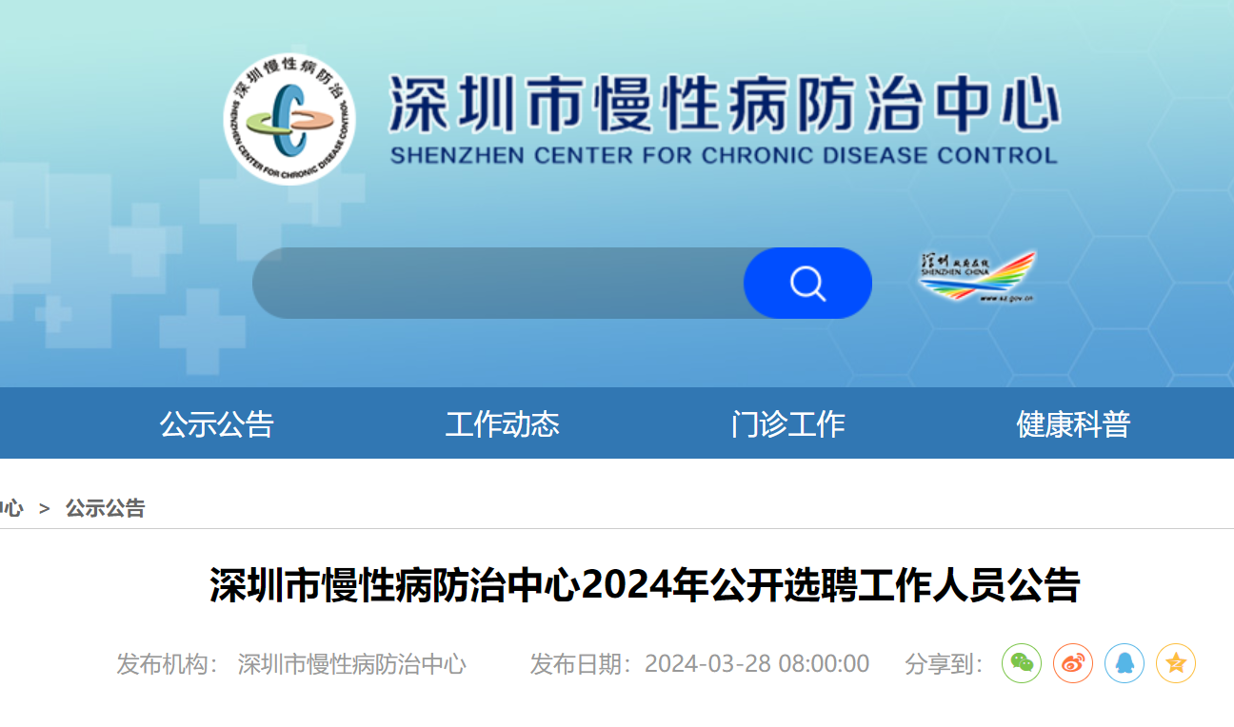This screenshot has width=1234, height=727.
Task: Open the Shenzhen Government Online rainbow logo
Action: tap(978, 277)
